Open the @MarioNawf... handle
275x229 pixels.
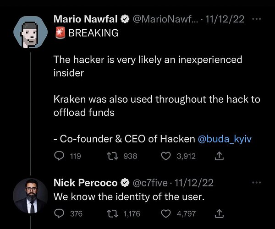coord(165,19)
